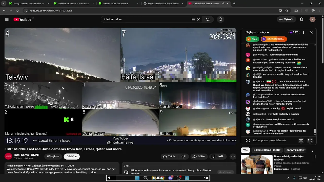Share the video with Sdílet

[198, 156]
